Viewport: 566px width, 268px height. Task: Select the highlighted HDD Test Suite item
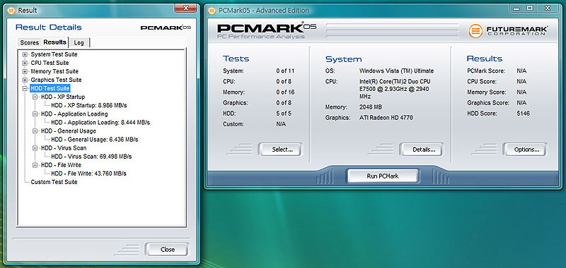50,88
